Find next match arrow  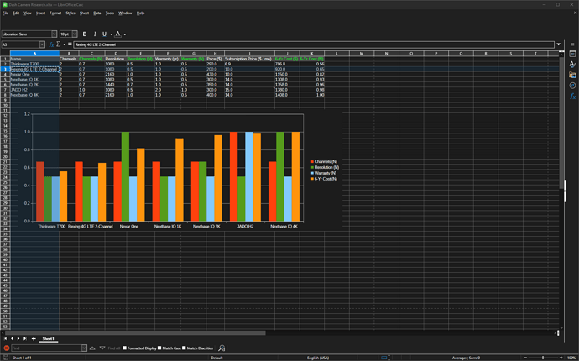(102, 348)
